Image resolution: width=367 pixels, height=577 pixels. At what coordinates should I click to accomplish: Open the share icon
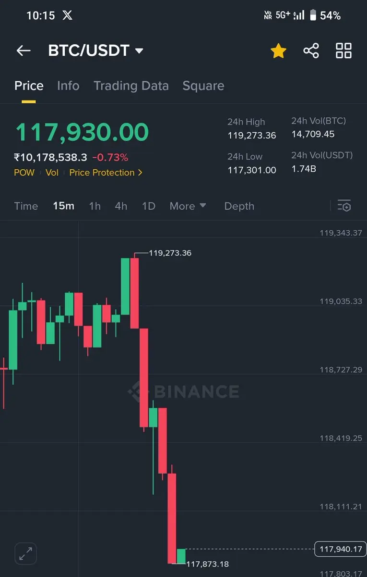pos(311,50)
